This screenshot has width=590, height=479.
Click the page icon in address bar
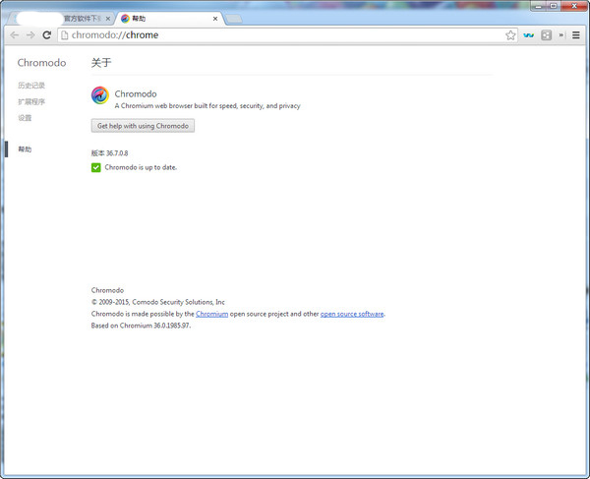65,35
